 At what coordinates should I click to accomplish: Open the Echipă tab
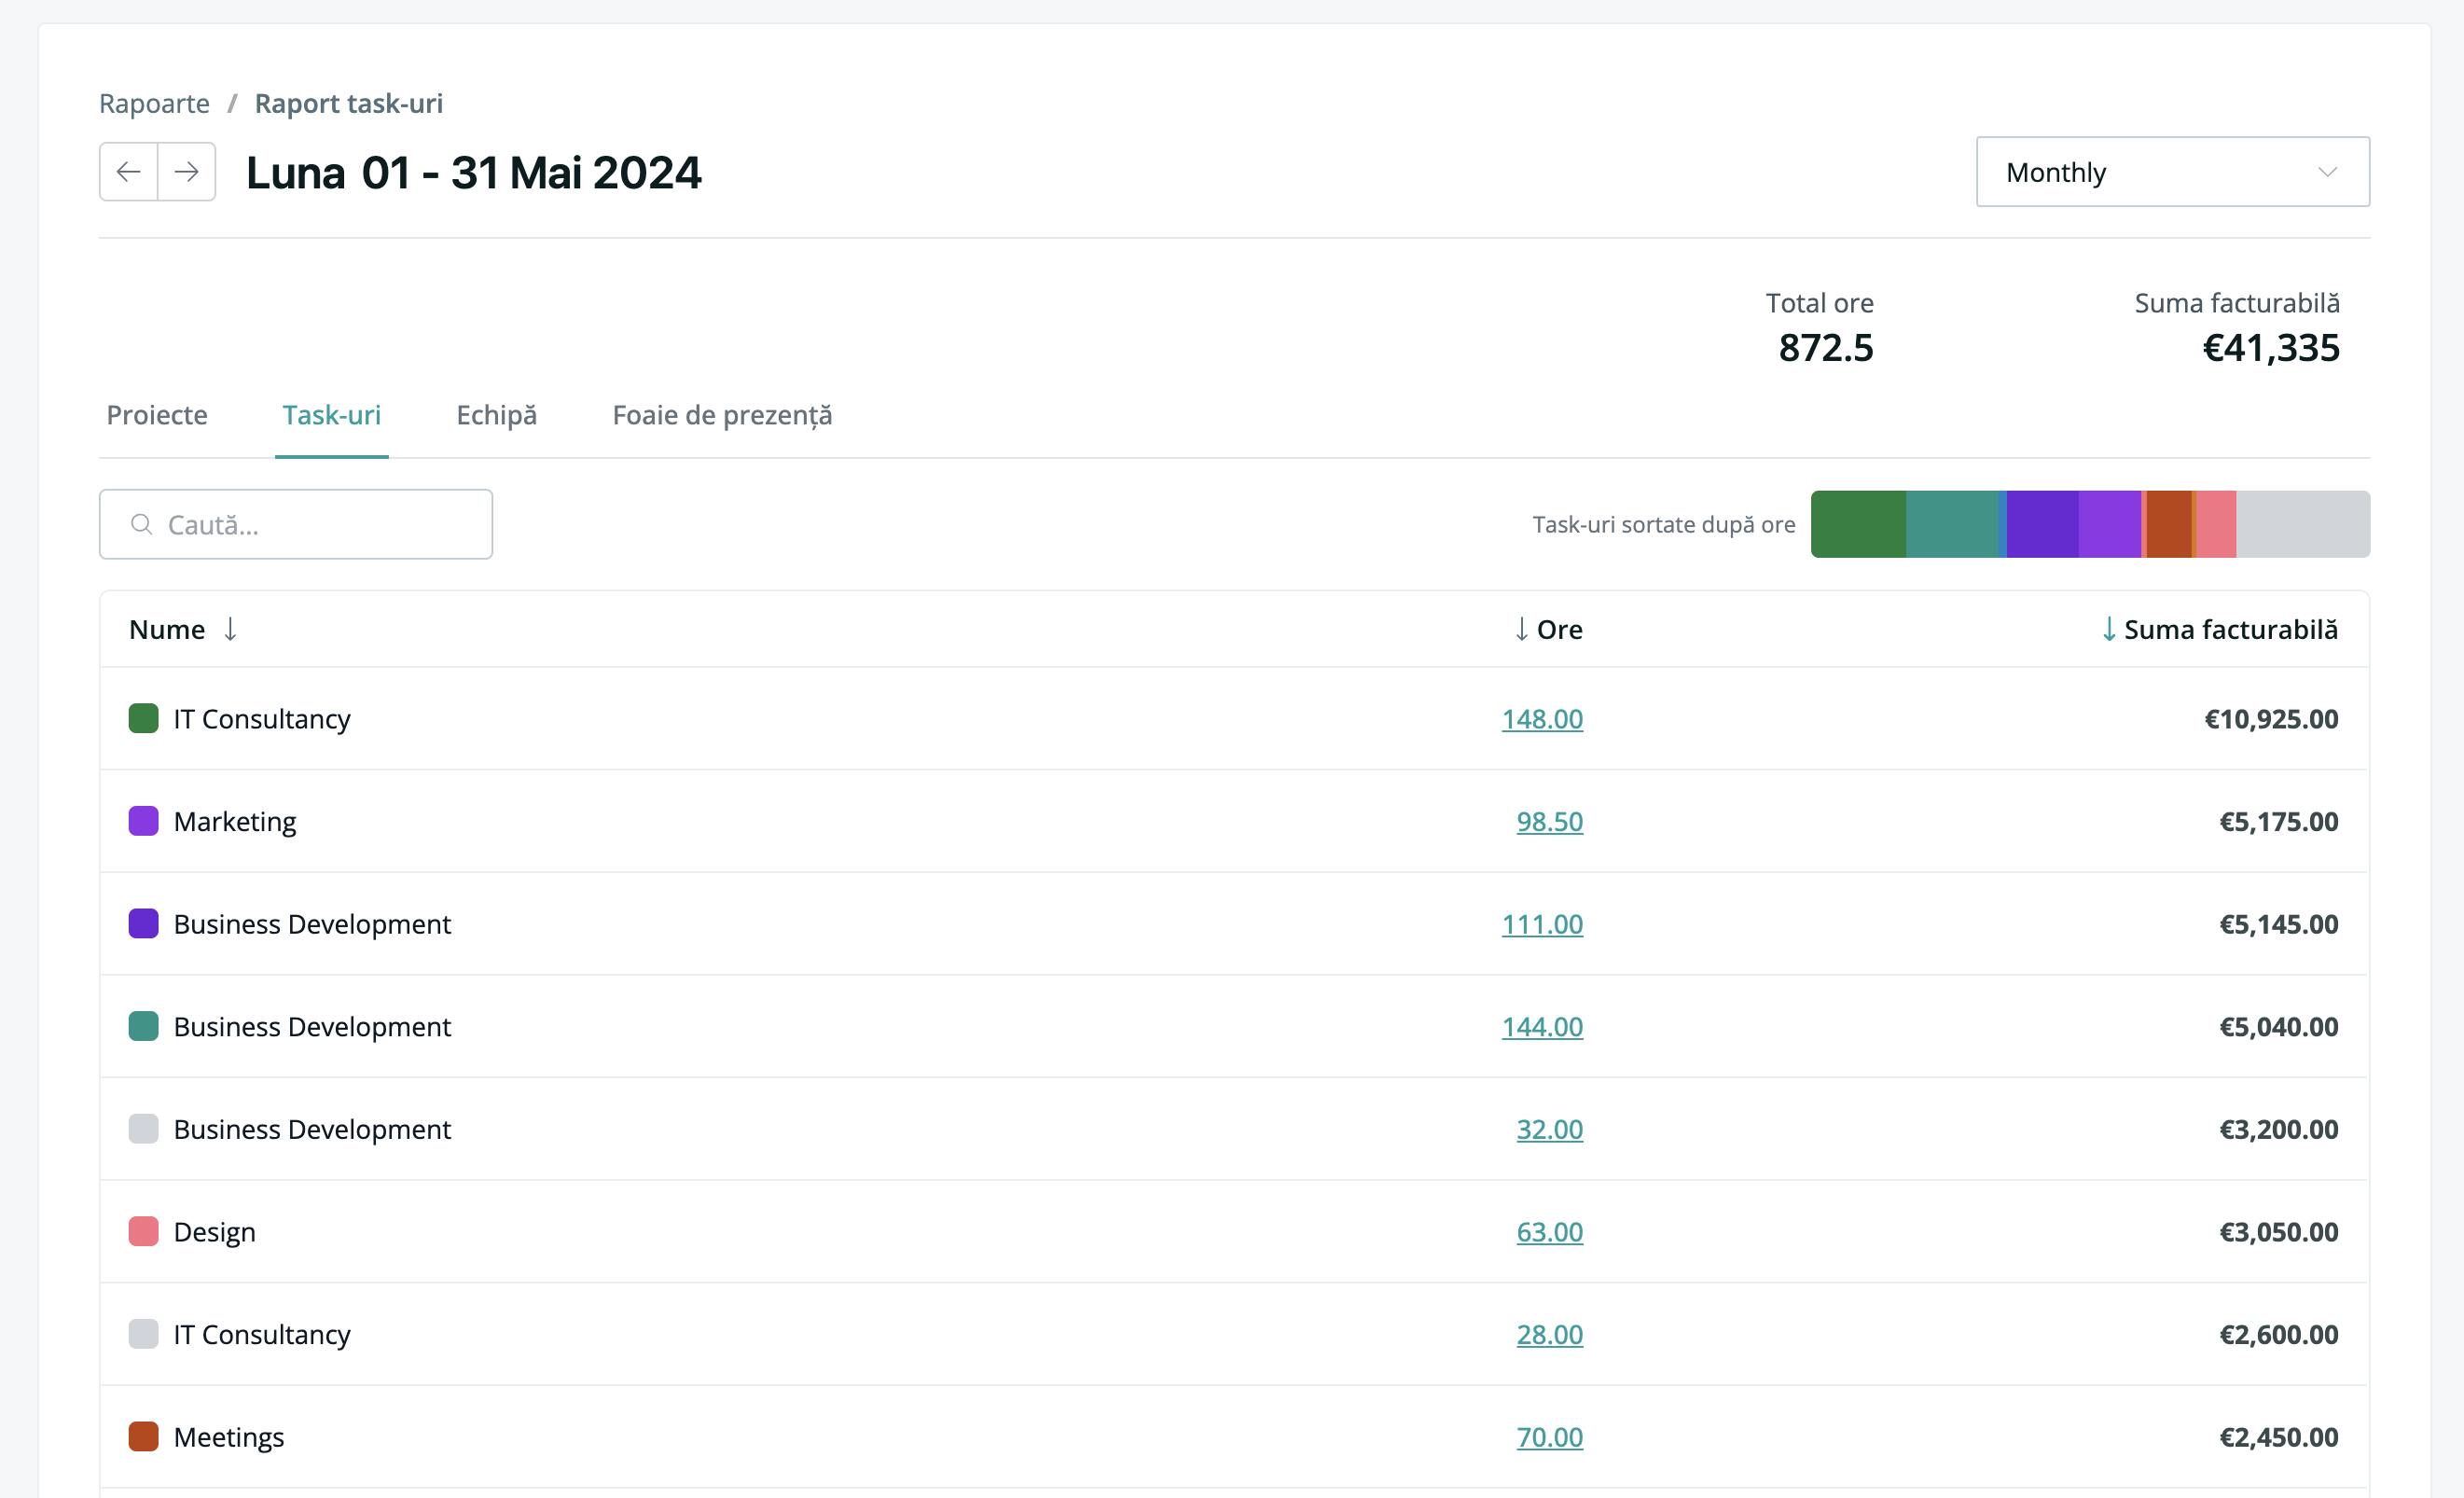point(496,415)
